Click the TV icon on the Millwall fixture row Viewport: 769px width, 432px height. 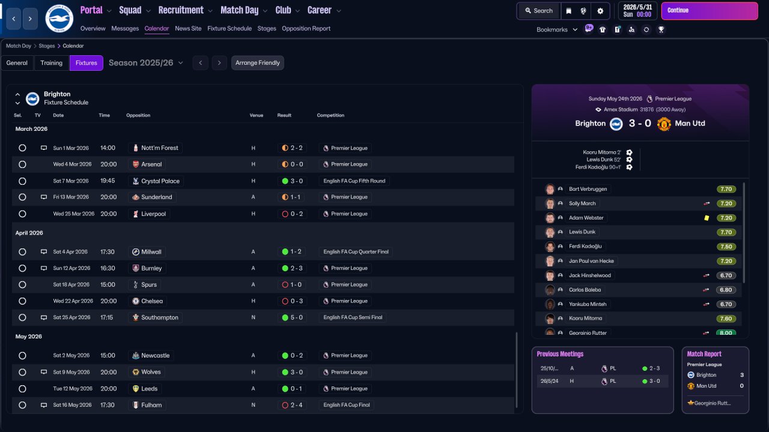tap(43, 252)
